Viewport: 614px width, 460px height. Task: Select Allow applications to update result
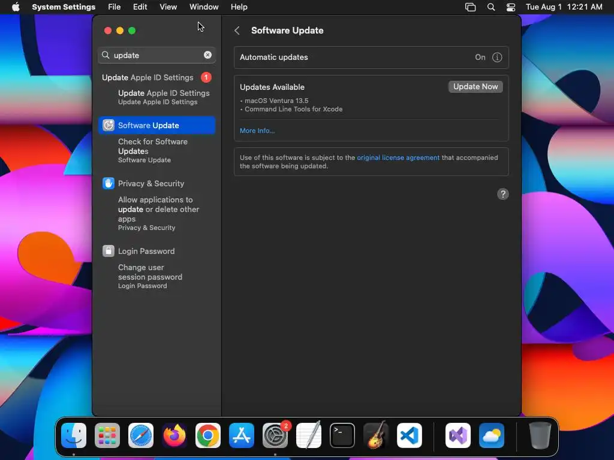158,213
